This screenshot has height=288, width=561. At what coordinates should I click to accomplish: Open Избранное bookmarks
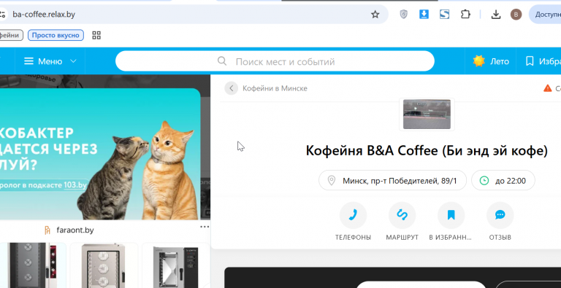(x=543, y=61)
